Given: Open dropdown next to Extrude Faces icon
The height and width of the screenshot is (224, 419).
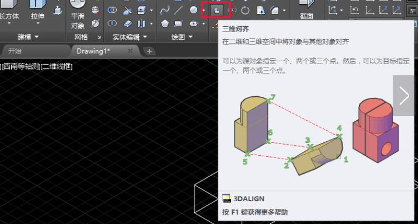Looking at the screenshot, I should (151, 10).
